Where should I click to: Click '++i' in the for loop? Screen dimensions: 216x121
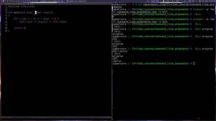54,19
